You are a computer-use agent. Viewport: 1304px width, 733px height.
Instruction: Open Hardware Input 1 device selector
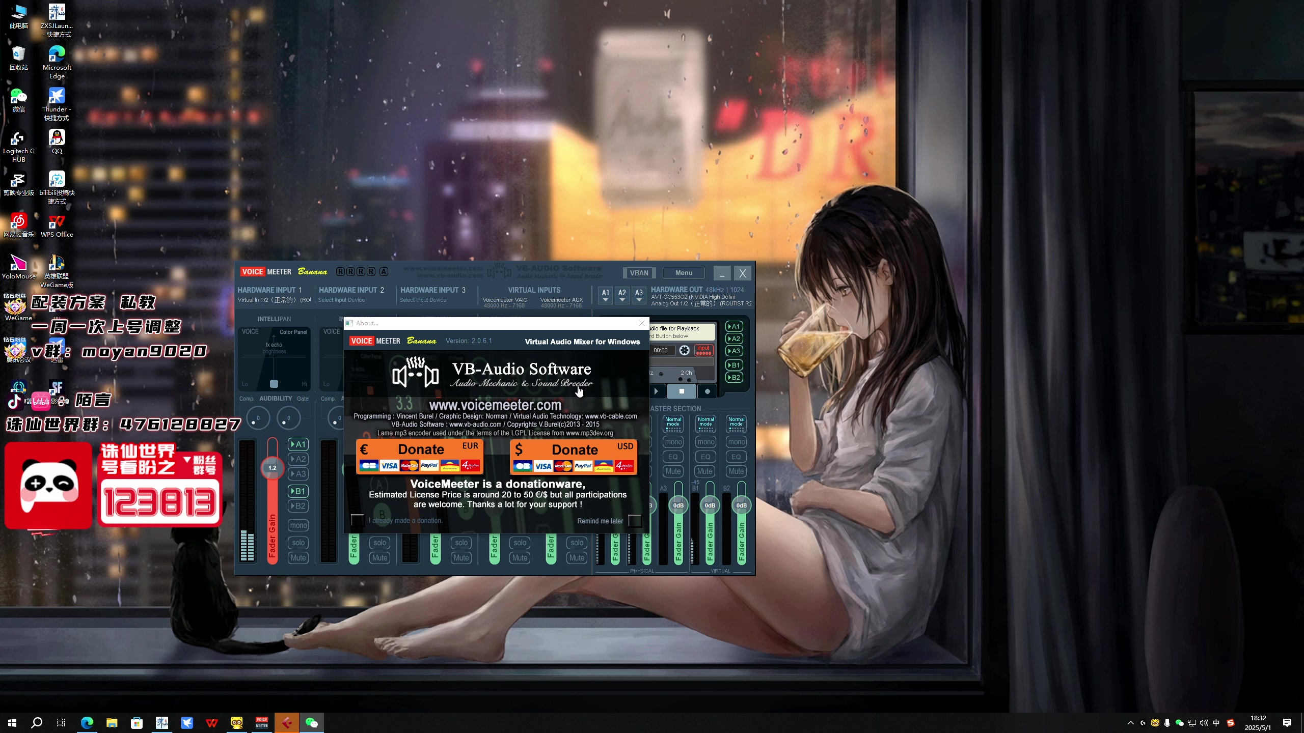point(274,300)
